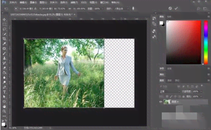Select the Lasso tool
This screenshot has height=130, width=211.
[x=4, y=29]
